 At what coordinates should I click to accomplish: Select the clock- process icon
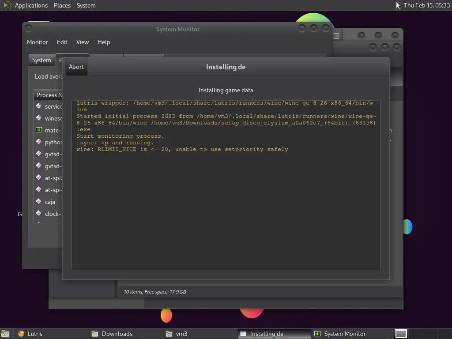click(39, 213)
